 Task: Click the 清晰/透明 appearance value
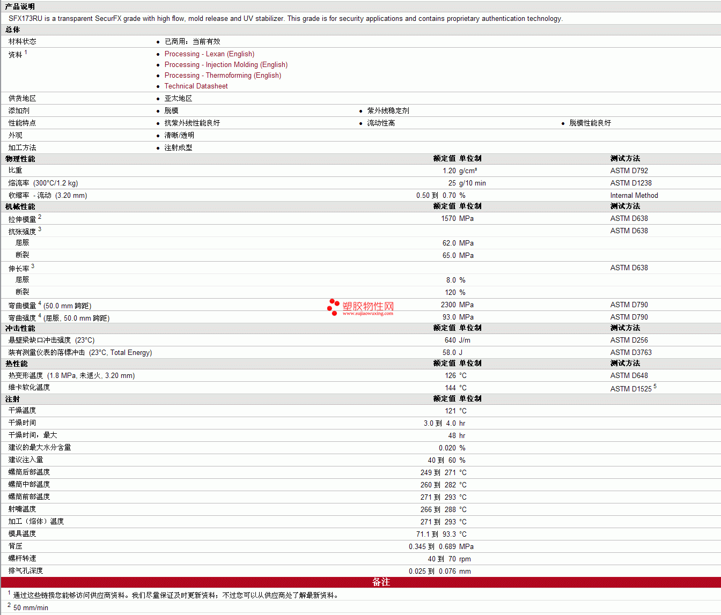[x=179, y=136]
